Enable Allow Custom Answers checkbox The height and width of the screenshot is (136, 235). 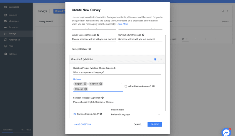point(126,86)
